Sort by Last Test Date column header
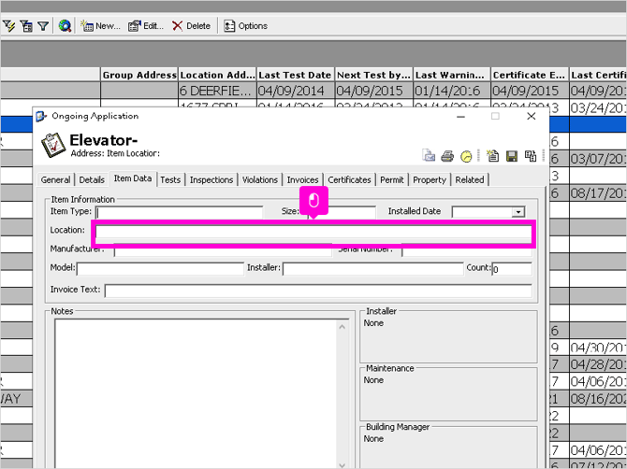This screenshot has height=469, width=627. coord(295,75)
